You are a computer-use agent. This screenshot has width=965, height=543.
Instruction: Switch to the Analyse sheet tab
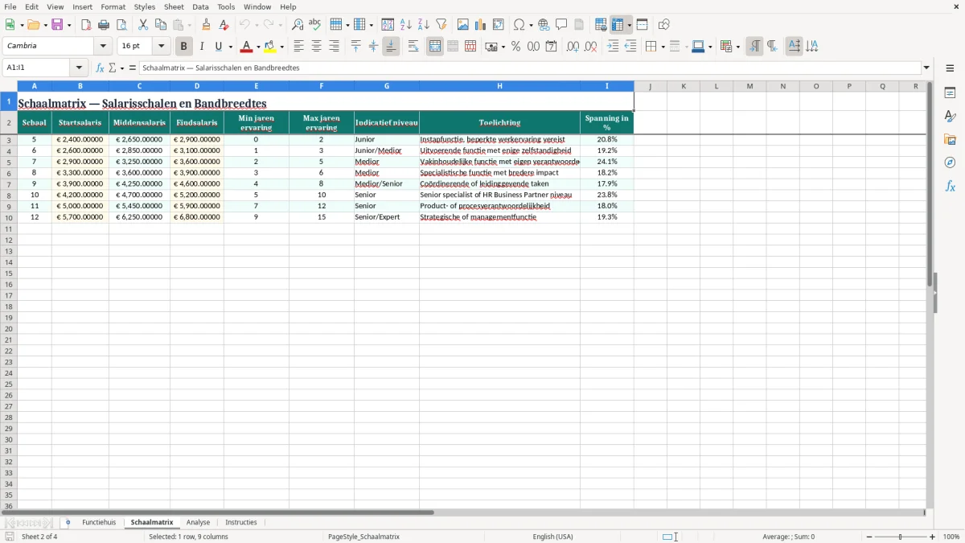(x=198, y=523)
